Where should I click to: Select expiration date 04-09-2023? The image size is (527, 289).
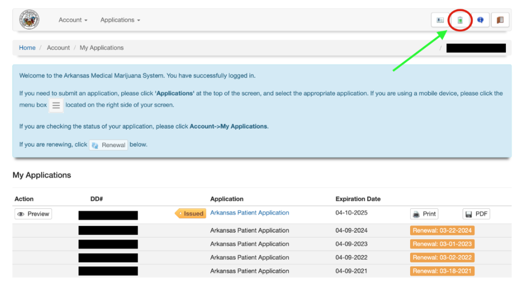(x=351, y=244)
